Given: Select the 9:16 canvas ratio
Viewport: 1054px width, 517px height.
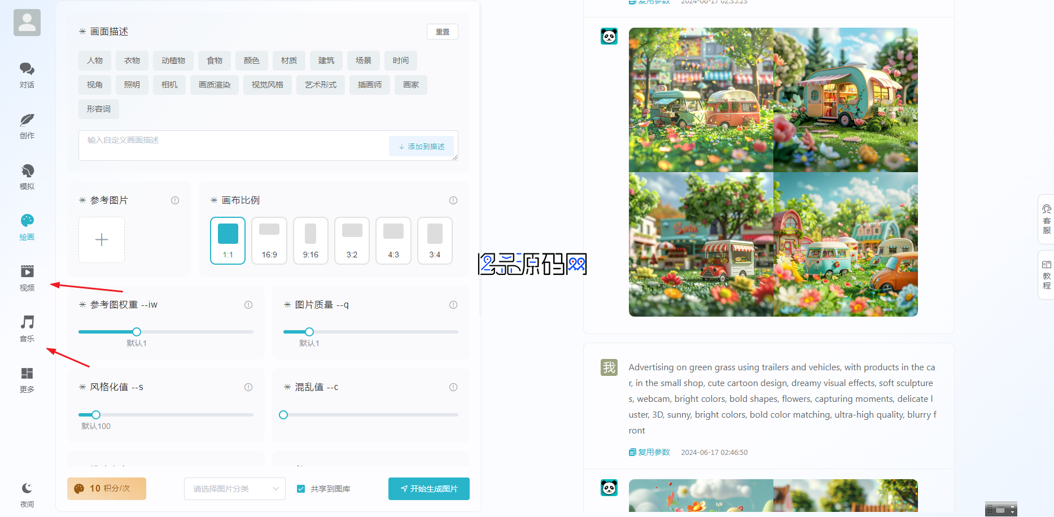Looking at the screenshot, I should coord(310,240).
